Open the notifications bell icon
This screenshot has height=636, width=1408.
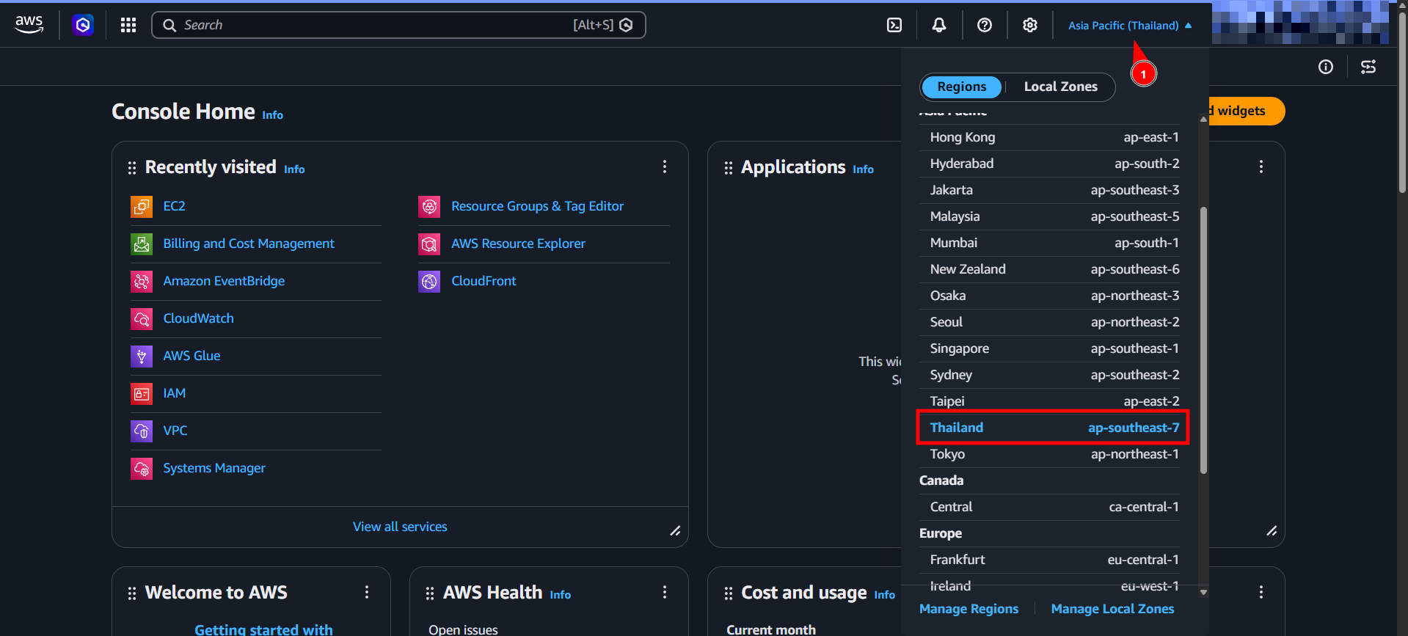click(939, 25)
